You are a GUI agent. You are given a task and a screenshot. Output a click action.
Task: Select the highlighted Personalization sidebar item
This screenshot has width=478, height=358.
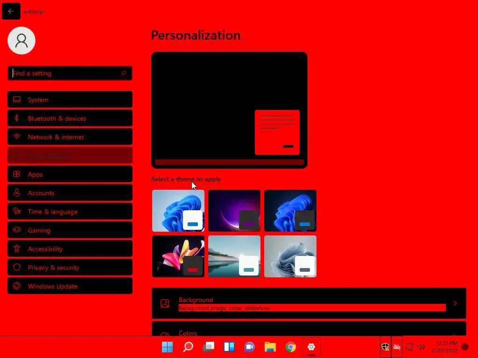tap(70, 156)
